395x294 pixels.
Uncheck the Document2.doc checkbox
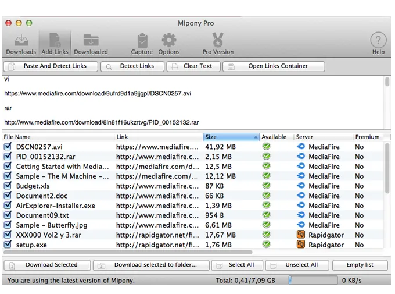pos(8,195)
